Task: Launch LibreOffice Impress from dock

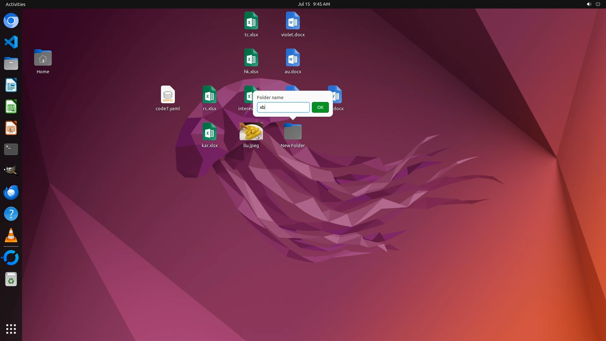Action: 11,128
